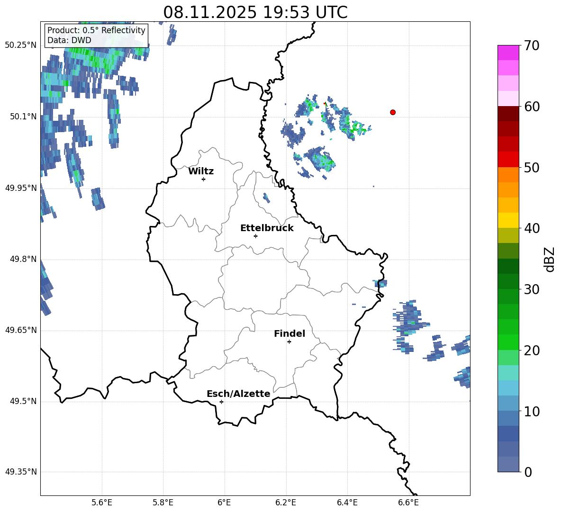
Task: Click the dark green 30 dBZ colorbar segment
Action: tap(508, 281)
